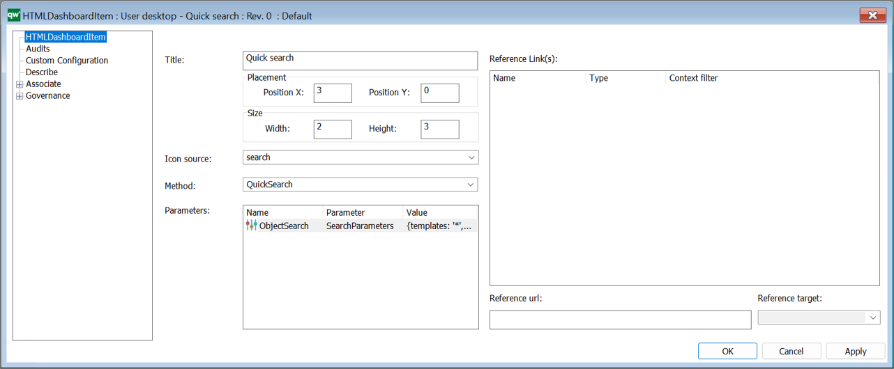Open the Icon source dropdown
The image size is (894, 369).
point(471,158)
